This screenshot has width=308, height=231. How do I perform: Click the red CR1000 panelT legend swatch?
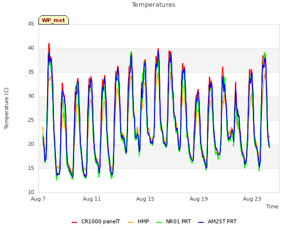[74, 222]
